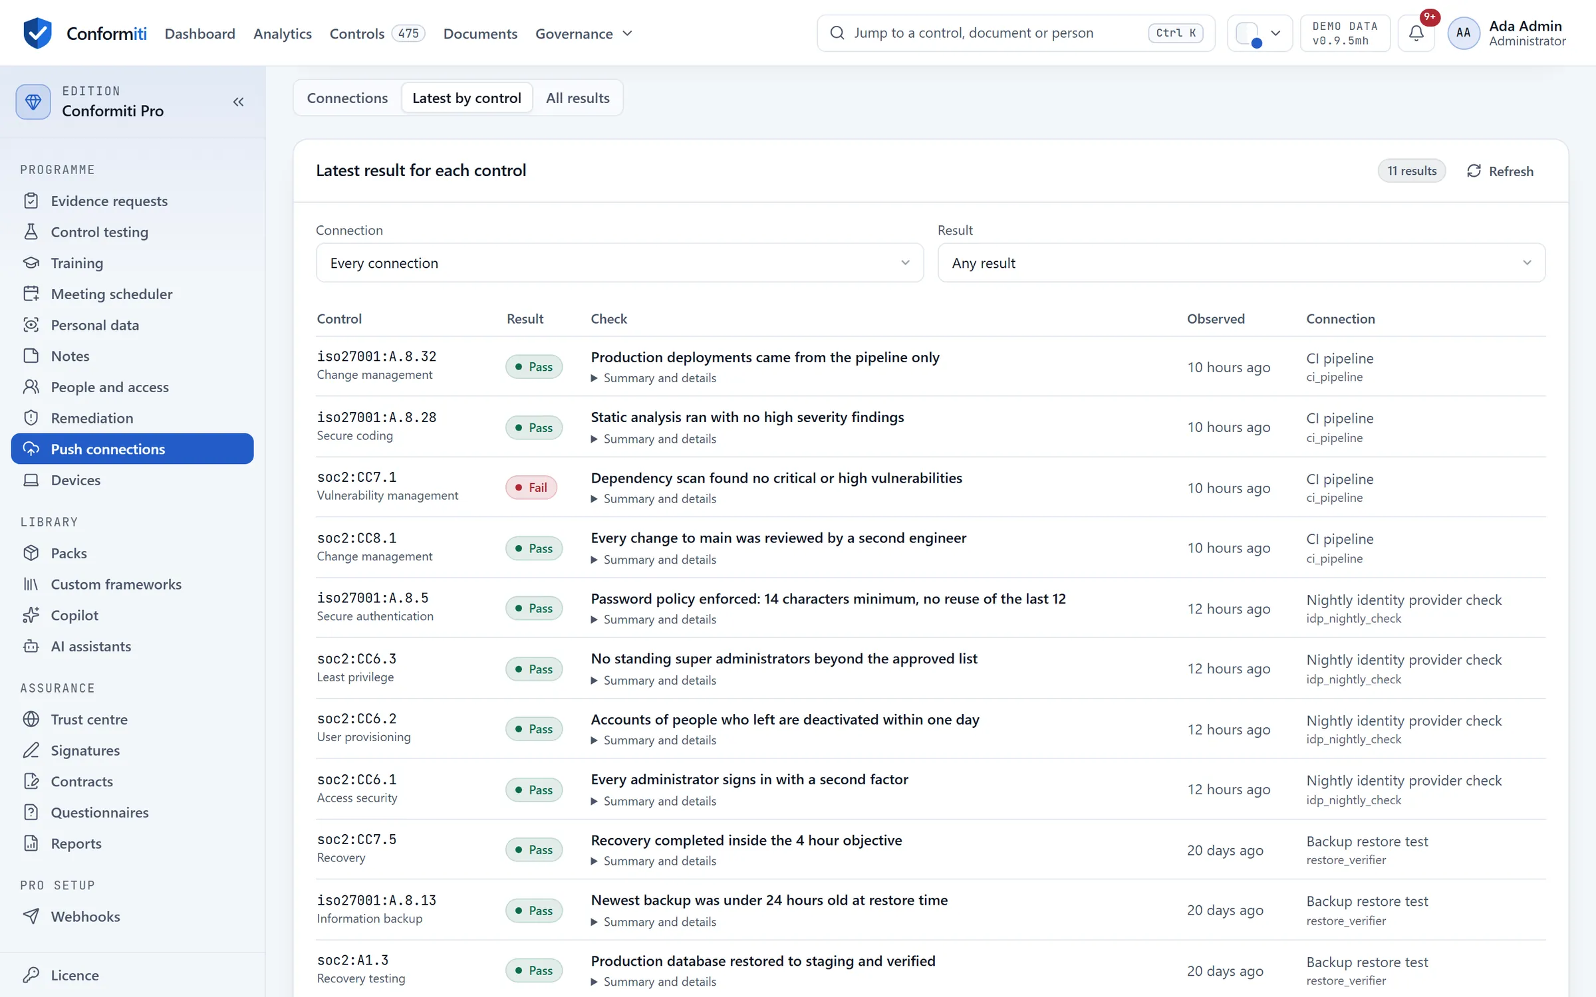Viewport: 1596px width, 997px height.
Task: Click the AI assistants robot icon
Action: (x=31, y=646)
